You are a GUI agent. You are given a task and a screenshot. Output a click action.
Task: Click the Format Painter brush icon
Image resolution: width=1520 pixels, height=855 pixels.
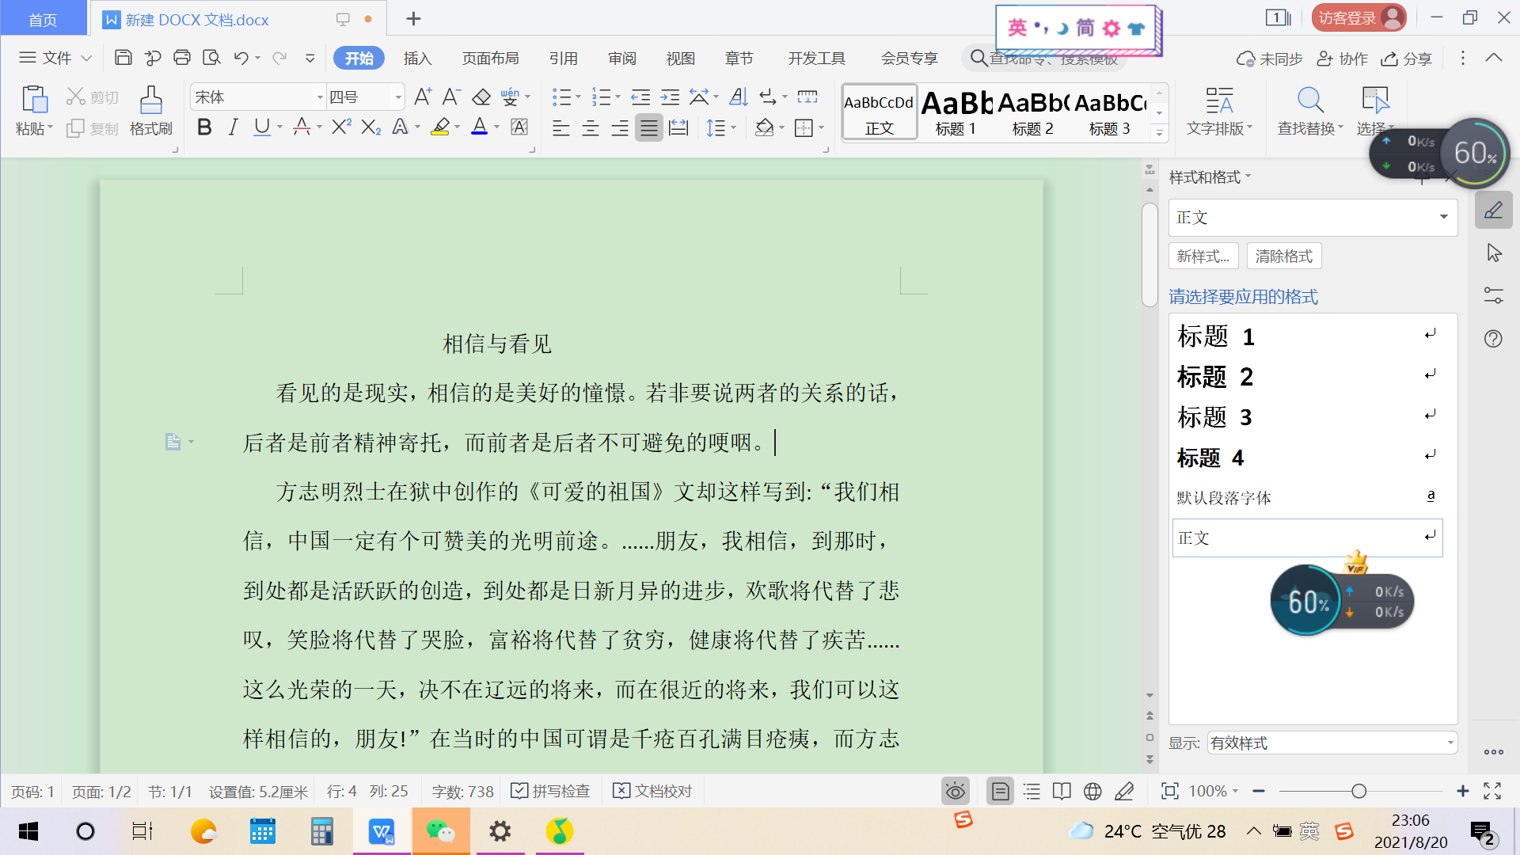(150, 101)
